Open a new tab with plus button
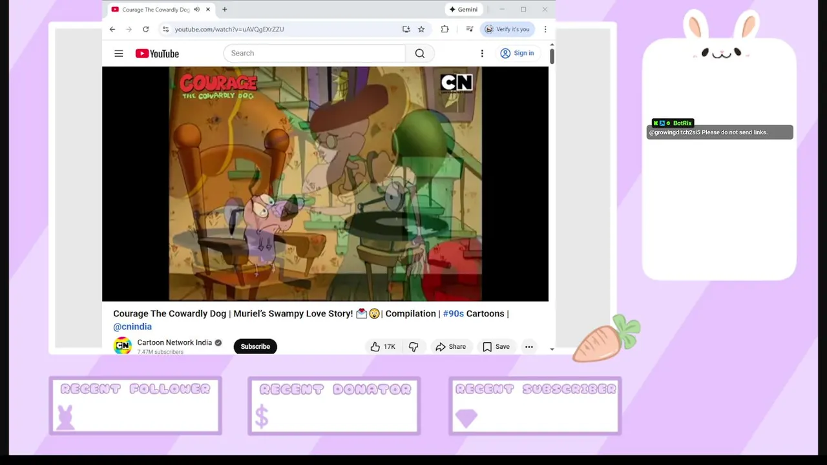This screenshot has width=827, height=465. tap(225, 10)
